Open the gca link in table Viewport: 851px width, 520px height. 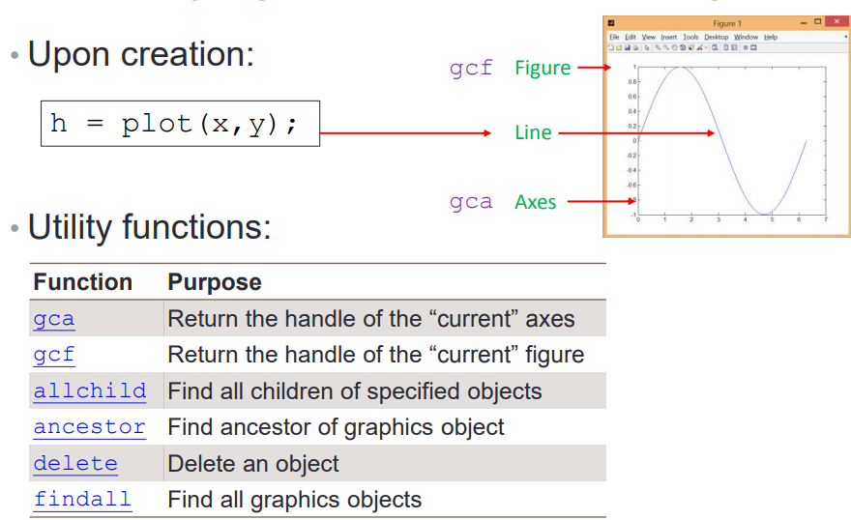(x=54, y=318)
